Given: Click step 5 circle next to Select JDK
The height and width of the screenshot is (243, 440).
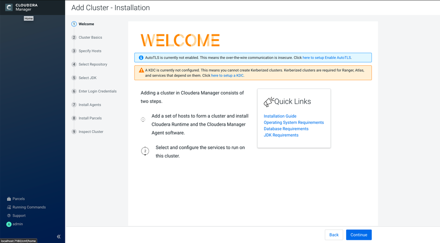Looking at the screenshot, I should pyautogui.click(x=74, y=78).
